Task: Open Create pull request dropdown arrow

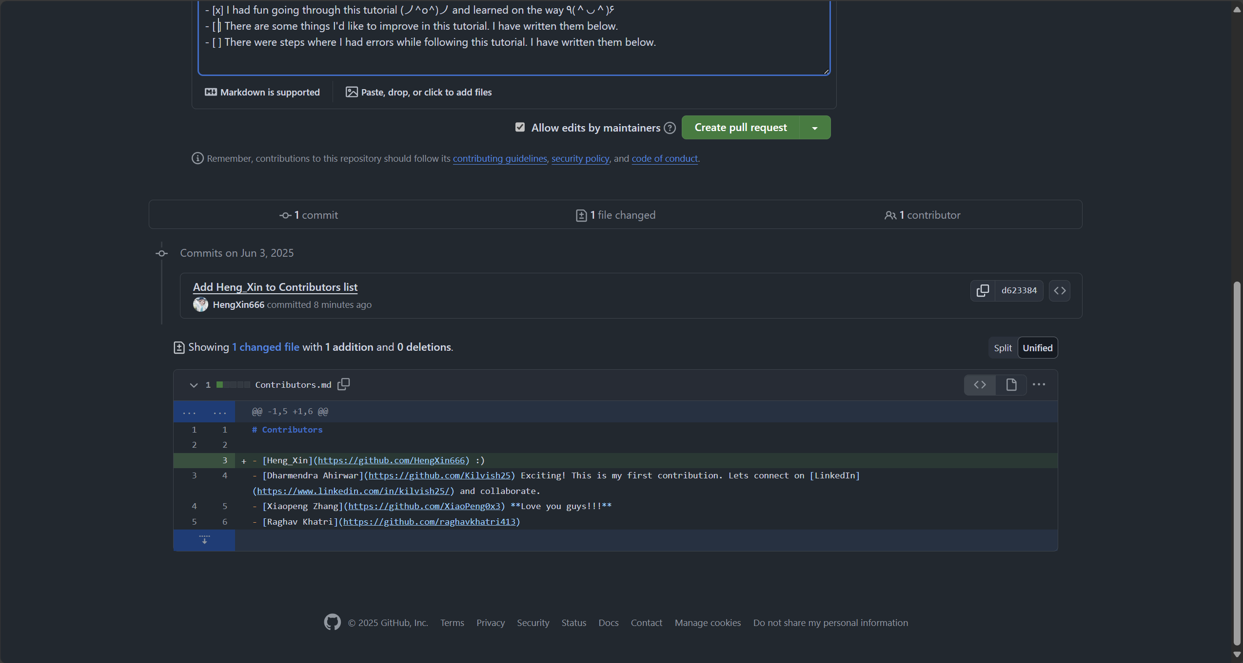Action: (814, 128)
